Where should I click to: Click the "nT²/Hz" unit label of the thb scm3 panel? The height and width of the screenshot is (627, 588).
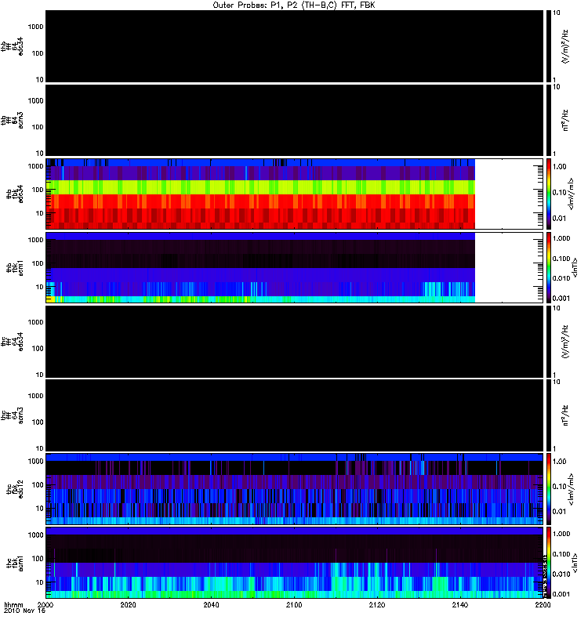565,120
